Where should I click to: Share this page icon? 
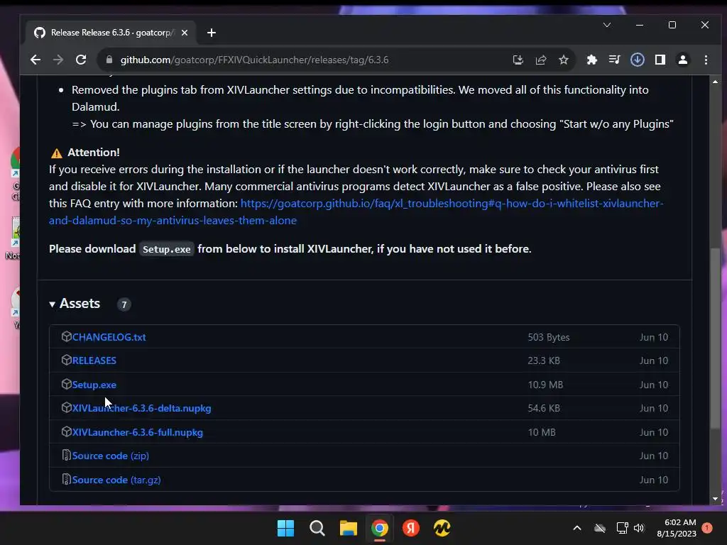[x=540, y=60]
